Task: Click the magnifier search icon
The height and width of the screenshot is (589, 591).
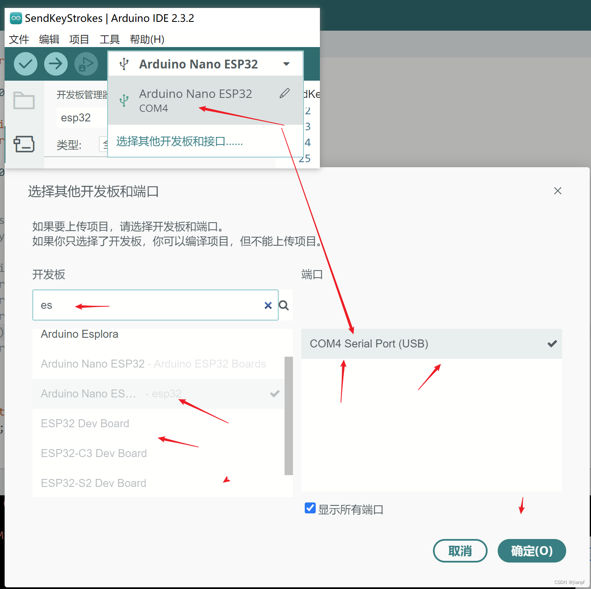Action: 284,305
